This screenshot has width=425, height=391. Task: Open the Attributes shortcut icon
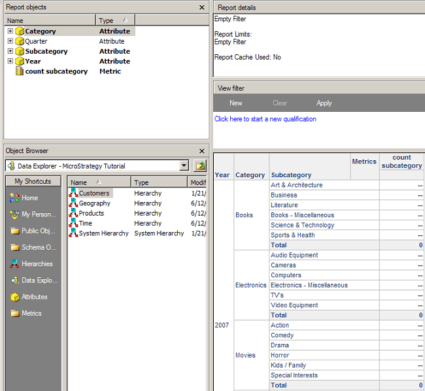[14, 297]
